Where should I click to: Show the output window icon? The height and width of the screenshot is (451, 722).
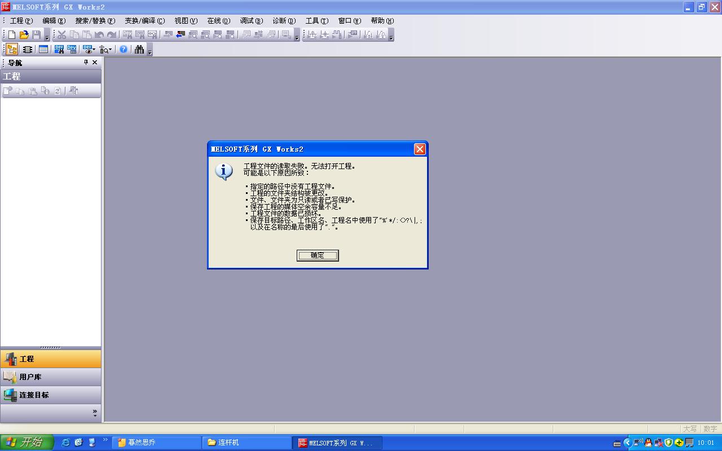pos(43,50)
